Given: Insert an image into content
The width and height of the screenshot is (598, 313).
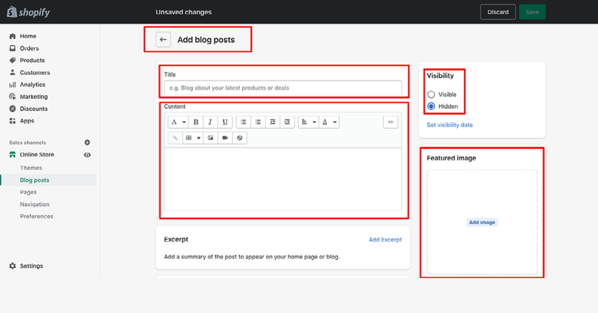Looking at the screenshot, I should 210,138.
